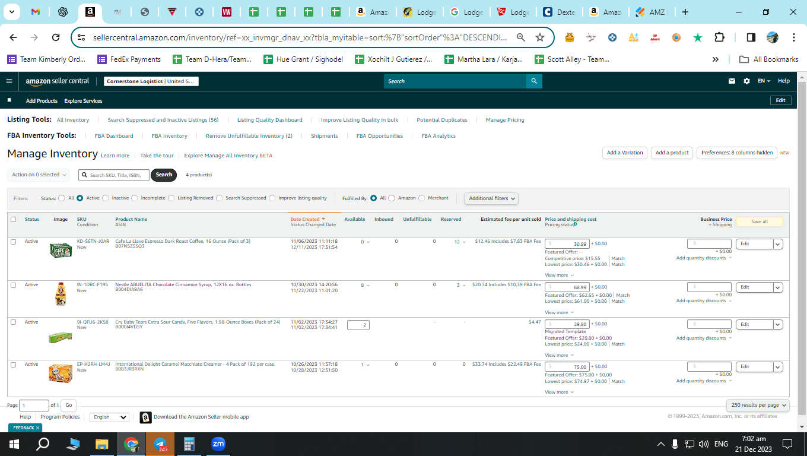
Task: Click the browser page vertical scrollbar
Action: tap(802, 251)
